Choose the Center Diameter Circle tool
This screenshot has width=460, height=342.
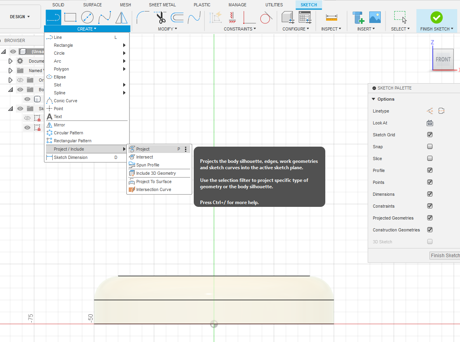pos(87,17)
